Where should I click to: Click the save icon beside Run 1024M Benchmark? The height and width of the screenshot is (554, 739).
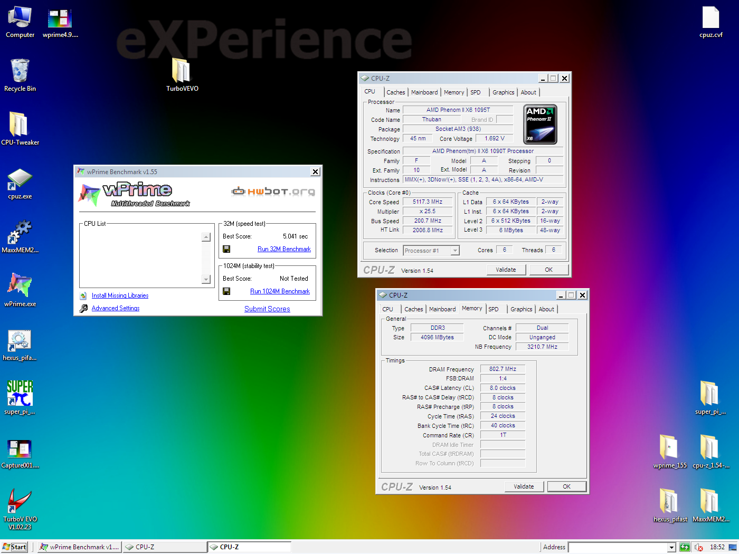[x=226, y=291]
